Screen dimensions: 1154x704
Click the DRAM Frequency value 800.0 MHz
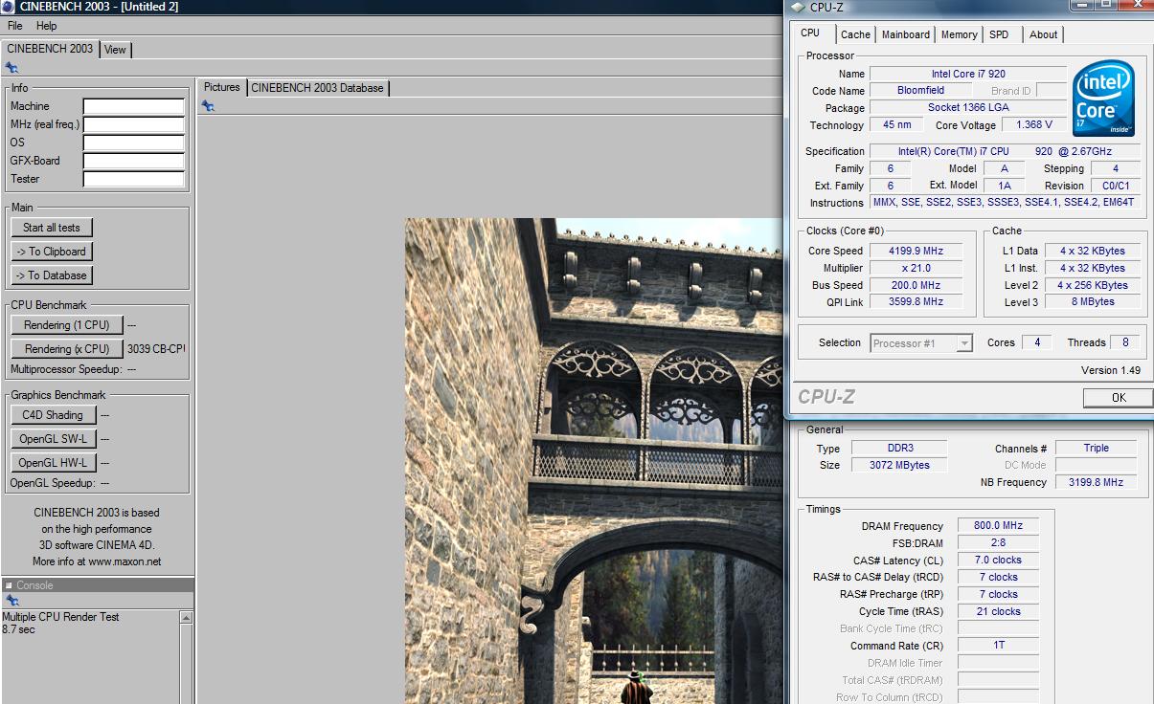click(997, 525)
